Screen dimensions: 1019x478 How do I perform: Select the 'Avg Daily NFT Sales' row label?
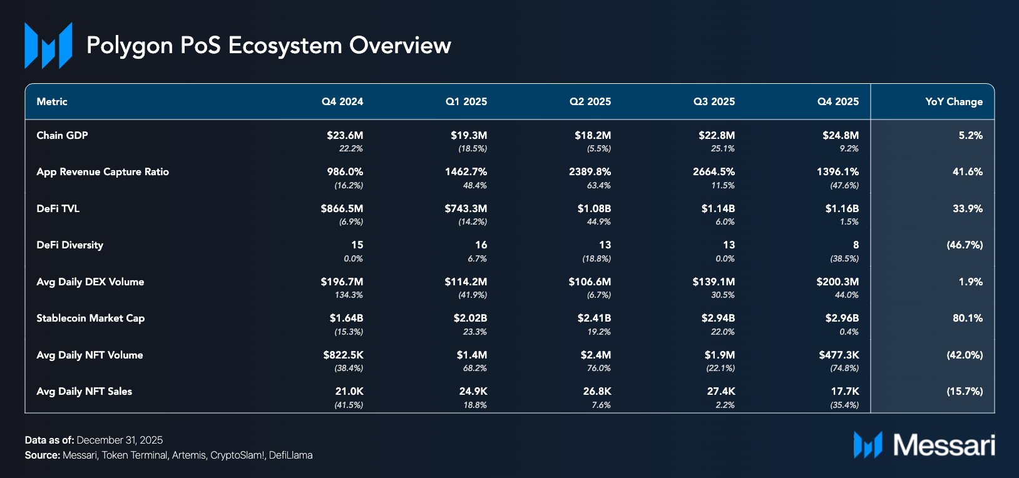(x=84, y=391)
